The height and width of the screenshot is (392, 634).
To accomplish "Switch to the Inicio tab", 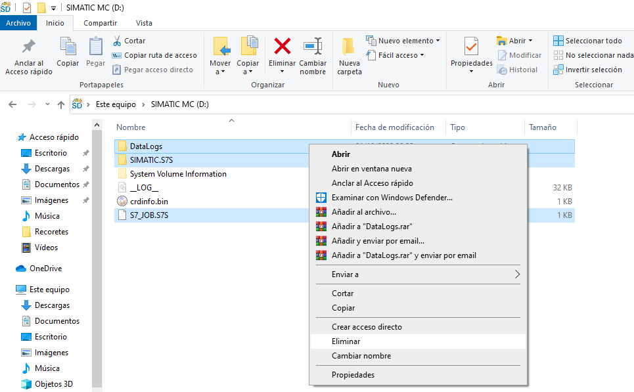I will click(55, 23).
